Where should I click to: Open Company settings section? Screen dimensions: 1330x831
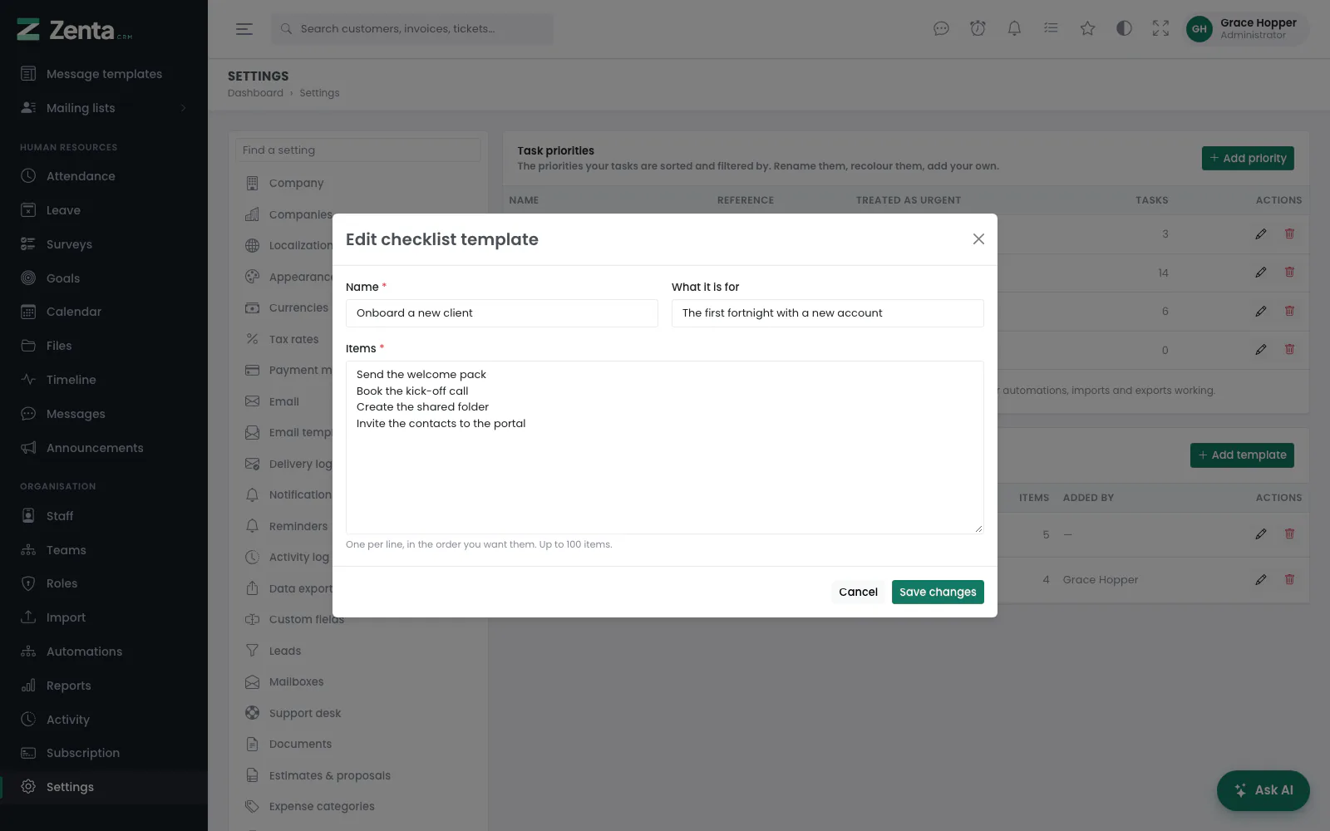tap(358, 184)
